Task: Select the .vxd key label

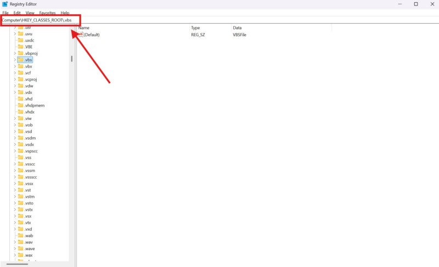Action: 29,229
